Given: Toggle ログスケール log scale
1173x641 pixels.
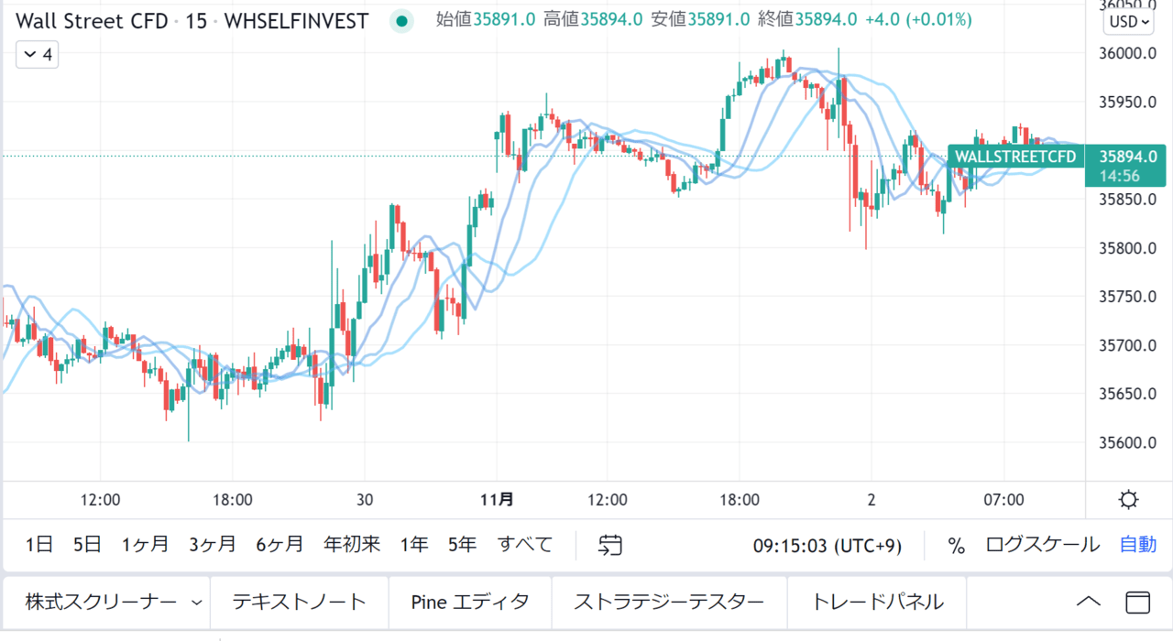Looking at the screenshot, I should coord(1043,545).
